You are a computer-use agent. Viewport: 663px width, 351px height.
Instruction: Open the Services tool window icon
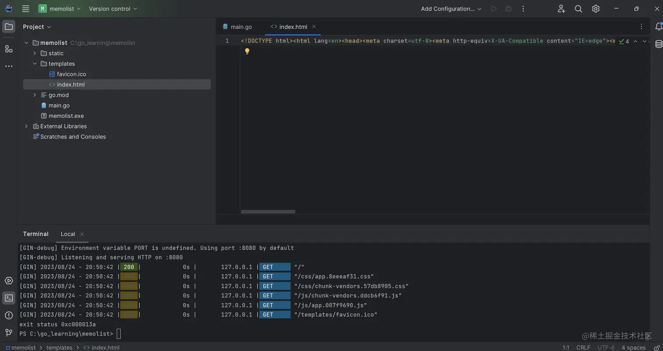click(9, 281)
